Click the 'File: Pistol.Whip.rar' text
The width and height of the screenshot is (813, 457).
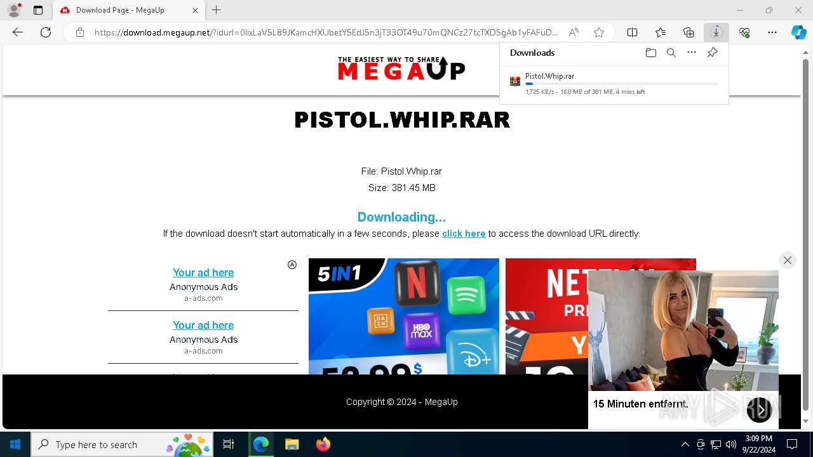pyautogui.click(x=401, y=171)
